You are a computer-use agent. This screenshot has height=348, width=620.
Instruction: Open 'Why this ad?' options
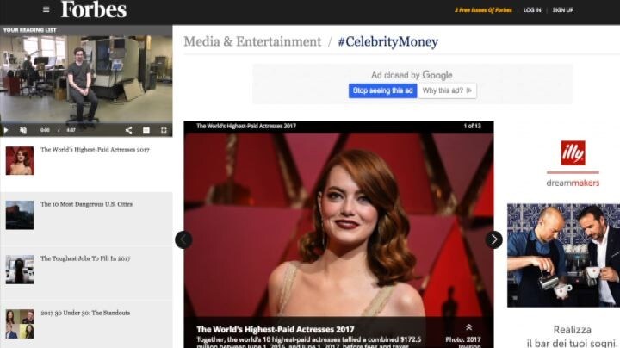[448, 90]
